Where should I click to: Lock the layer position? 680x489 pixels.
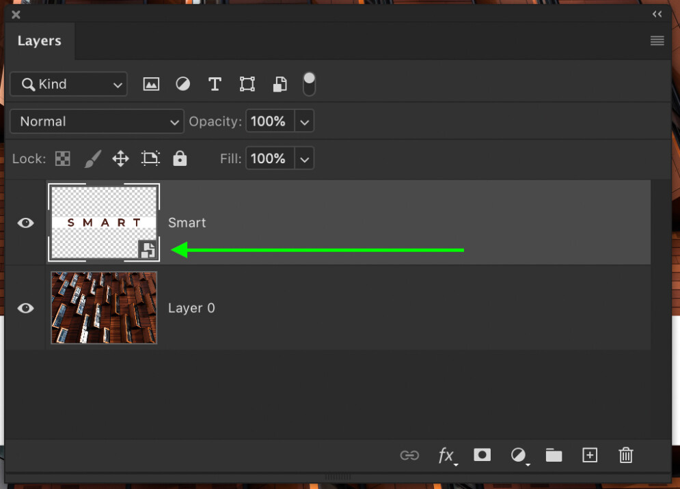point(121,158)
